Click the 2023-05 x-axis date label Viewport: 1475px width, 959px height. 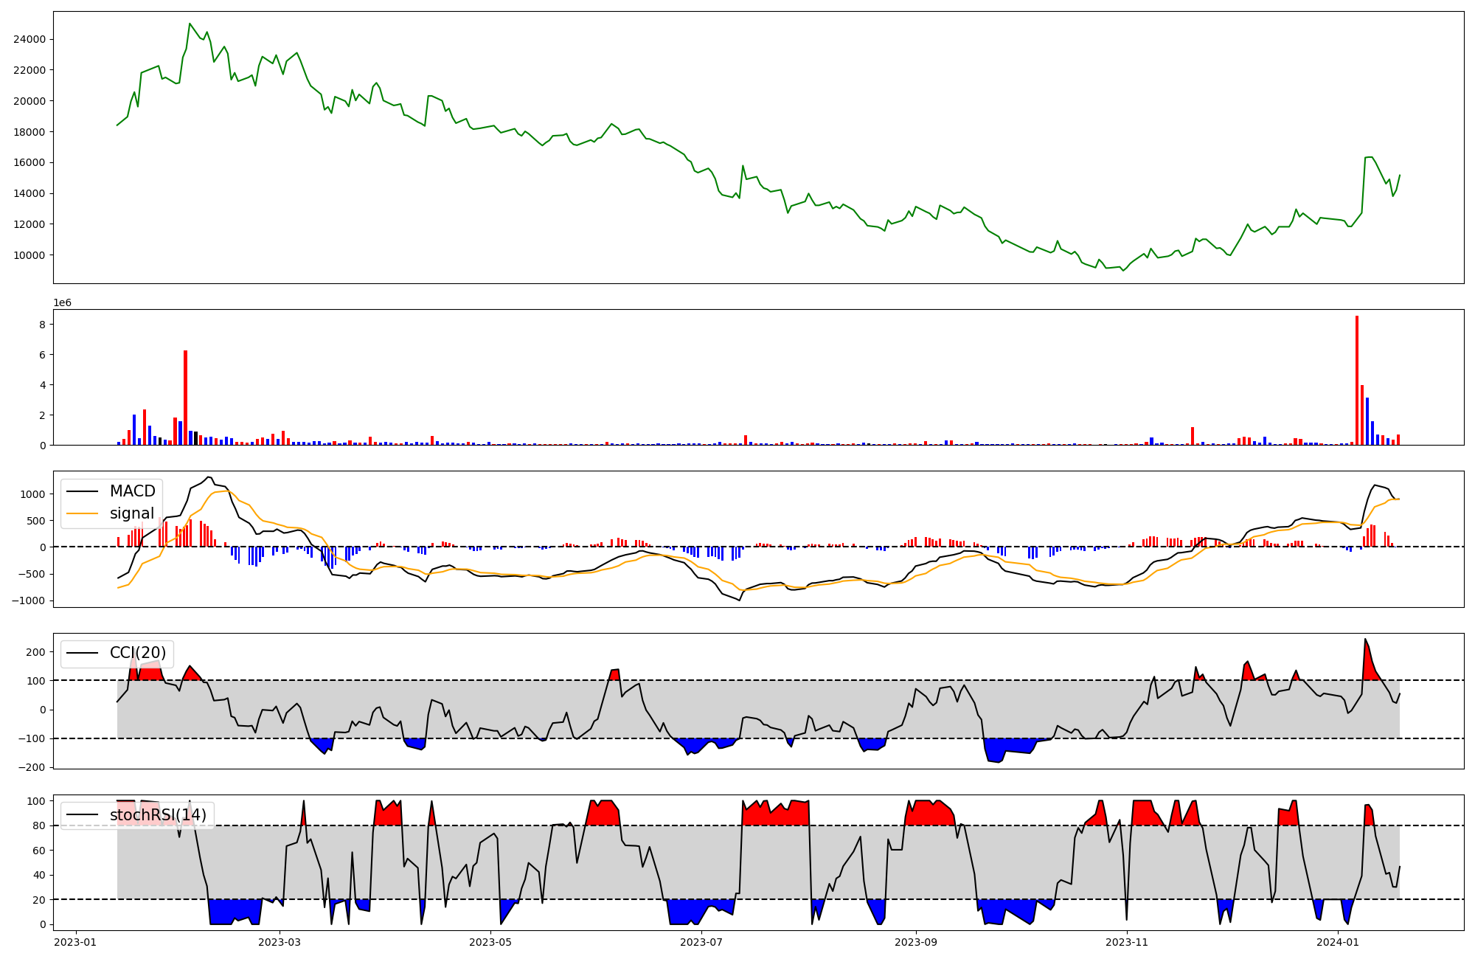coord(491,942)
